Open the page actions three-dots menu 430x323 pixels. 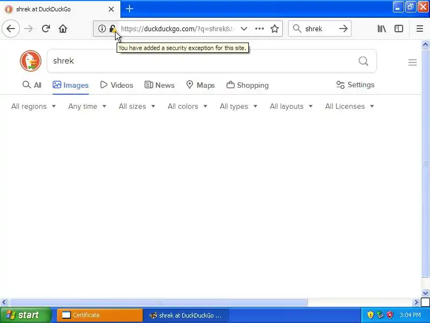tap(260, 29)
